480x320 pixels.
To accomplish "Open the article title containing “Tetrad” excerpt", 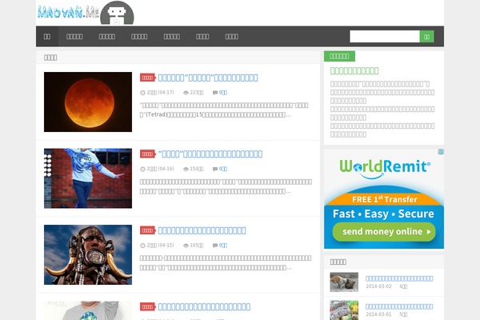I will pos(208,78).
